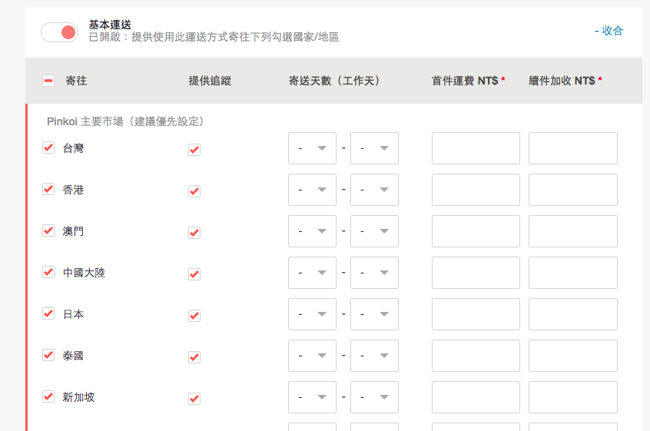Image resolution: width=650 pixels, height=431 pixels.
Task: Toggle the select-all 寄往 header checkbox
Action: coord(48,81)
